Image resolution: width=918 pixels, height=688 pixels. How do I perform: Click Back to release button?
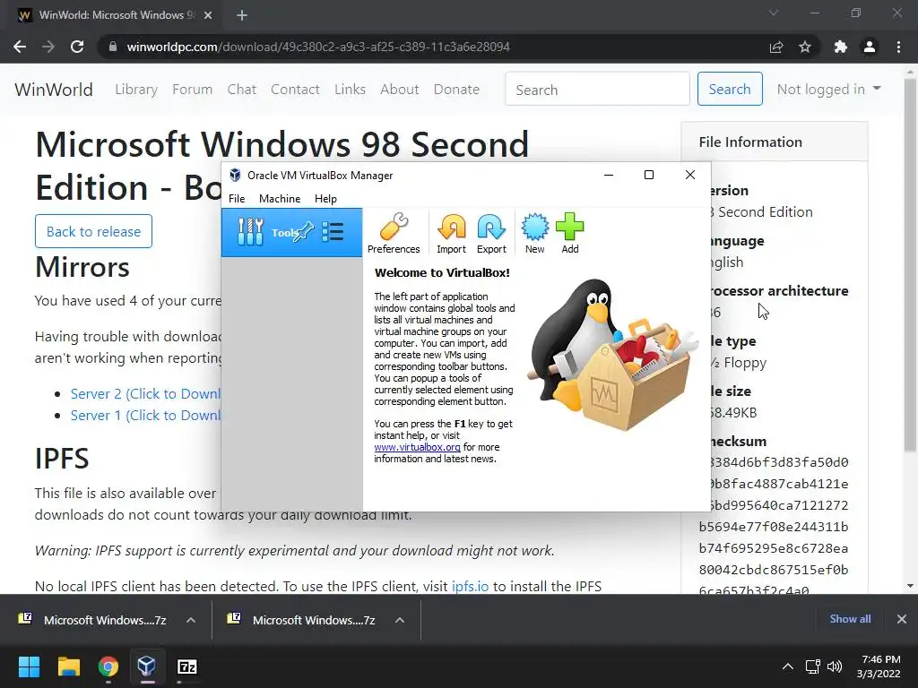pyautogui.click(x=93, y=231)
